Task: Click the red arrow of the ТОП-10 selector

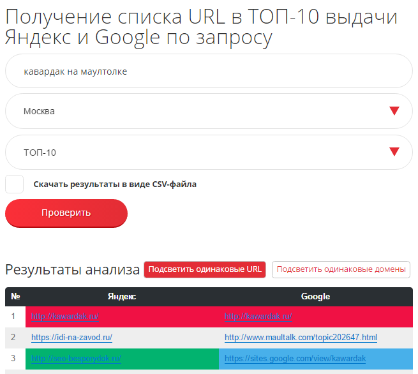Action: point(394,152)
